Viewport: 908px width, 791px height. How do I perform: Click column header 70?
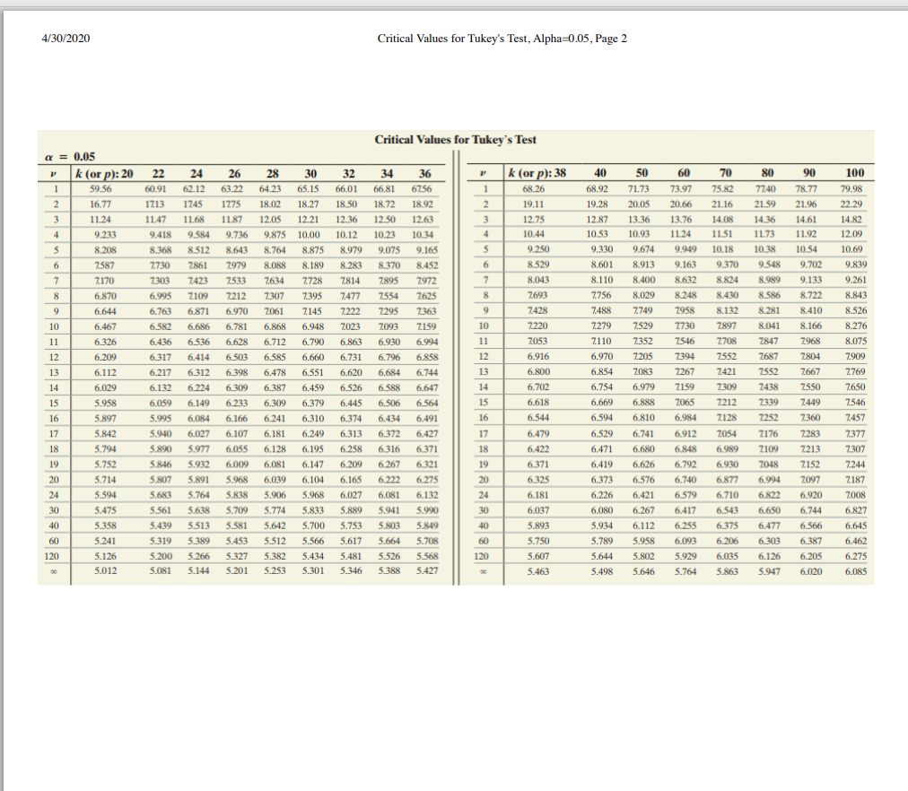725,173
